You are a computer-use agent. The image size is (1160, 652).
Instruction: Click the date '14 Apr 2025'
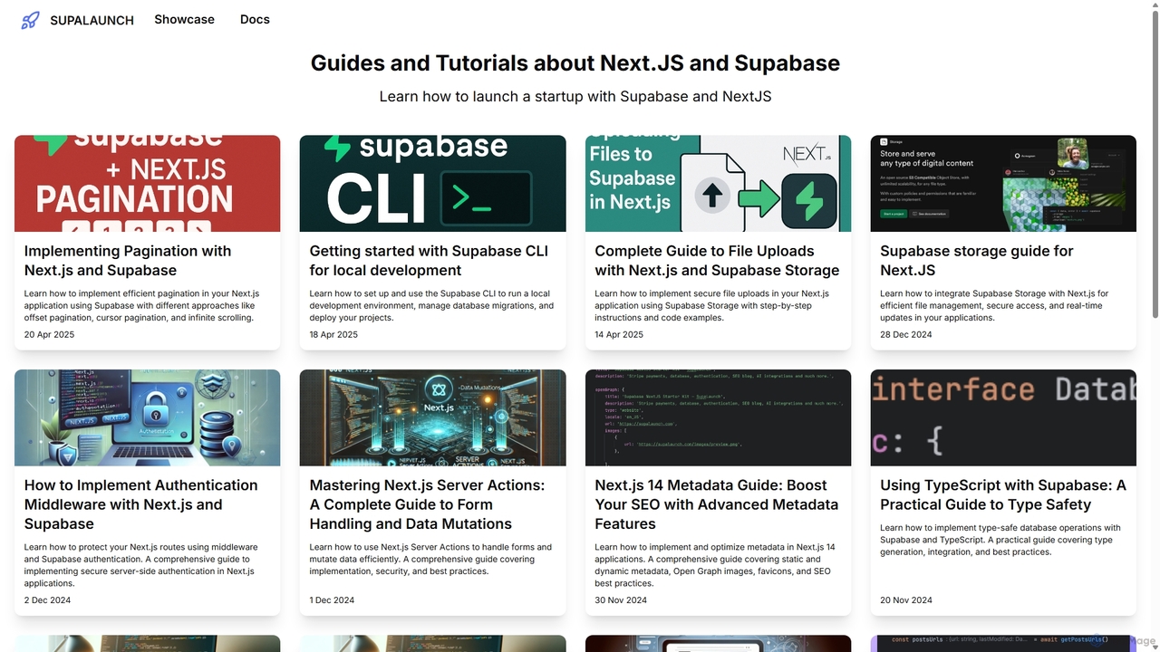coord(619,335)
